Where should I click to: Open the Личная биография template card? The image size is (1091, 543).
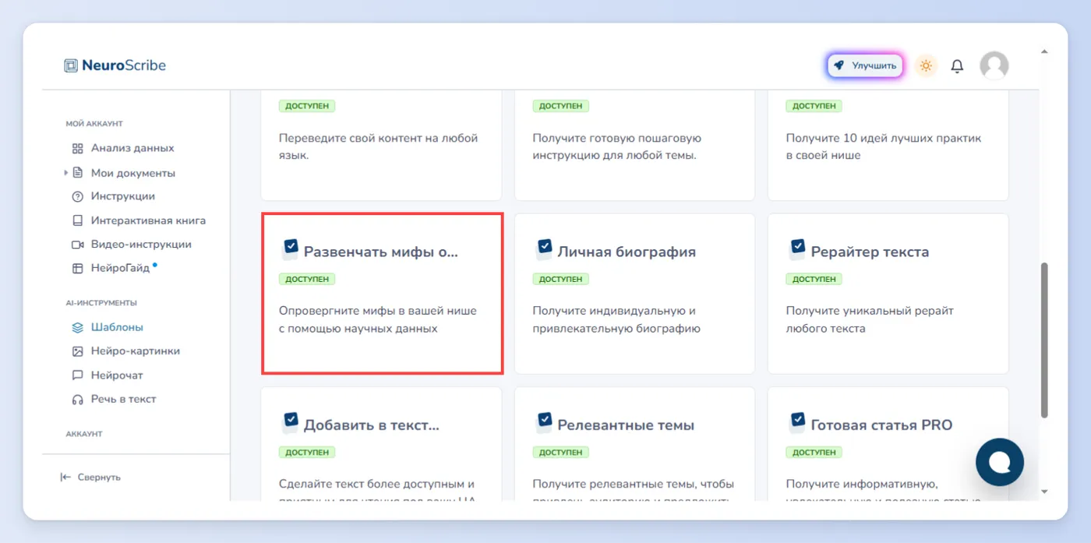tap(634, 294)
